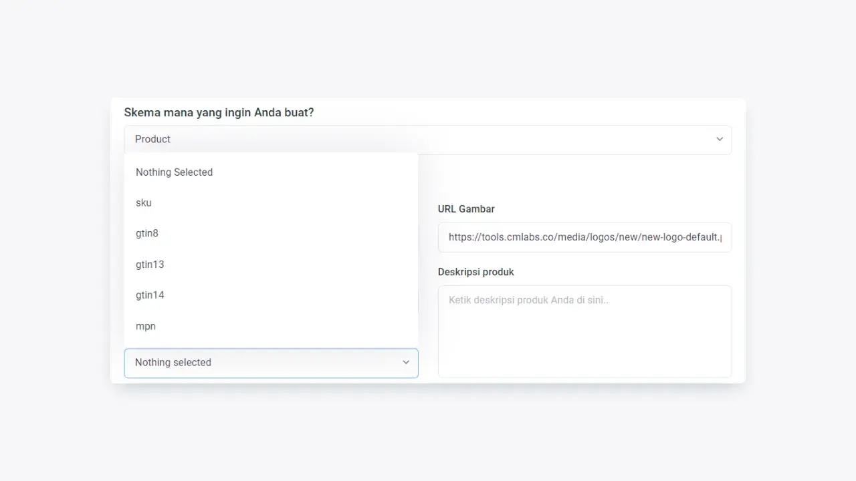This screenshot has width=856, height=481.
Task: Click the "Deskripsi produk" label
Action: click(x=475, y=272)
